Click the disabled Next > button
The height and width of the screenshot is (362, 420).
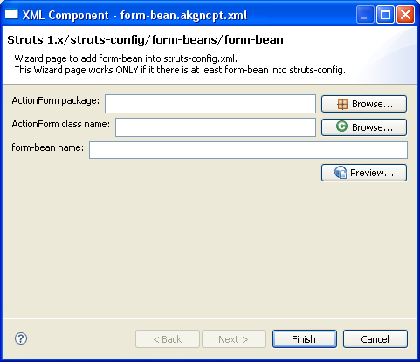(x=234, y=339)
